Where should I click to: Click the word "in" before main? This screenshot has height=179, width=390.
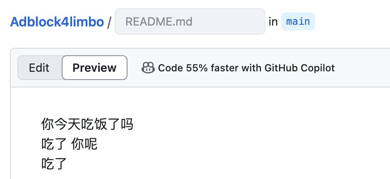(x=273, y=22)
